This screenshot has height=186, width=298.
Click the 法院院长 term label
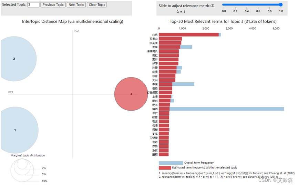(152, 51)
